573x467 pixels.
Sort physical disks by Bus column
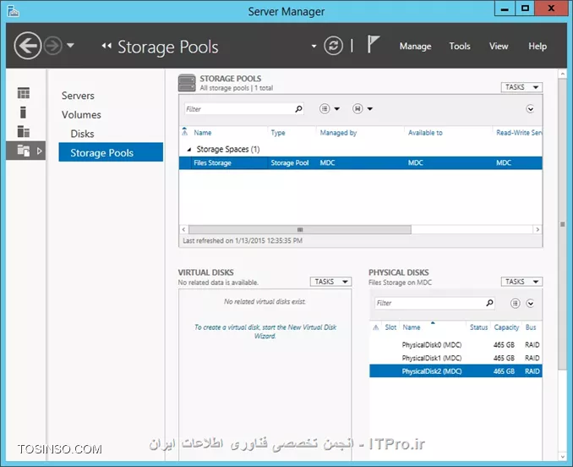coord(531,327)
